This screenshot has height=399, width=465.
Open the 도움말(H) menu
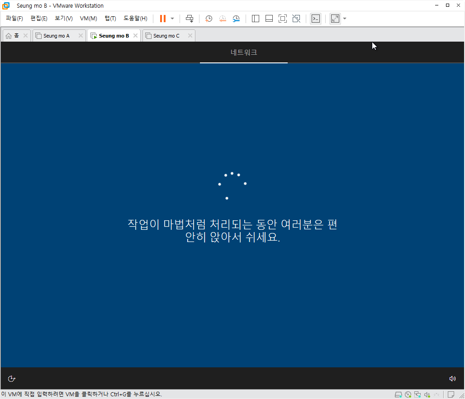click(135, 19)
